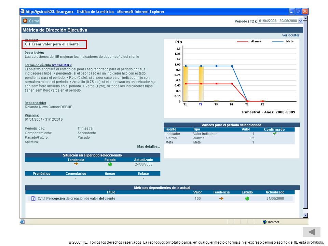Open the Mas detalles link

149,147
